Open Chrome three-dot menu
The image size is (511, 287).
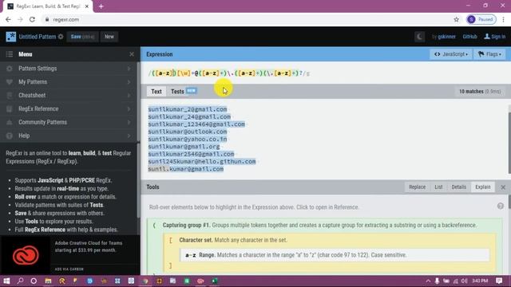click(503, 19)
